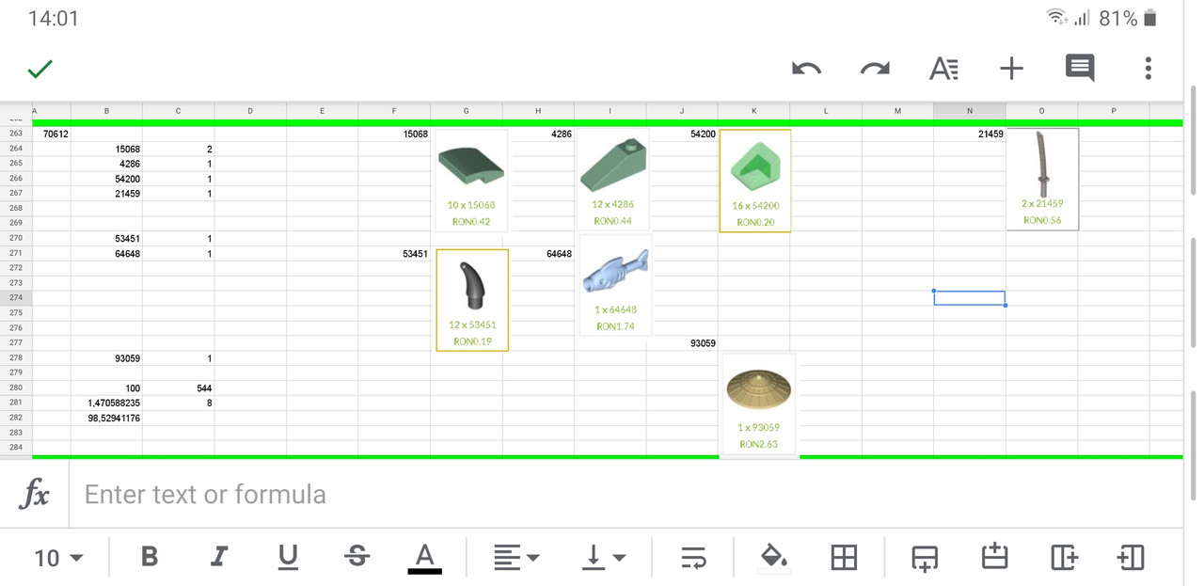The width and height of the screenshot is (1204, 586).
Task: Insert row below icon
Action: coord(925,558)
